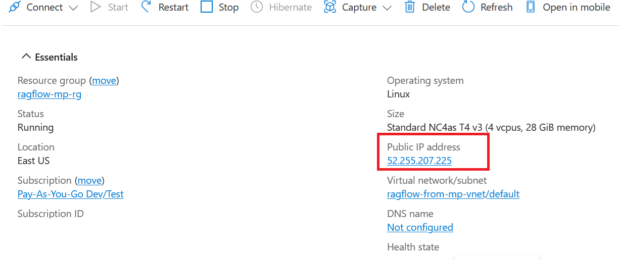Viewport: 619px width, 260px height.
Task: Open the ragflow-mp-rg resource group link
Action: [x=50, y=94]
